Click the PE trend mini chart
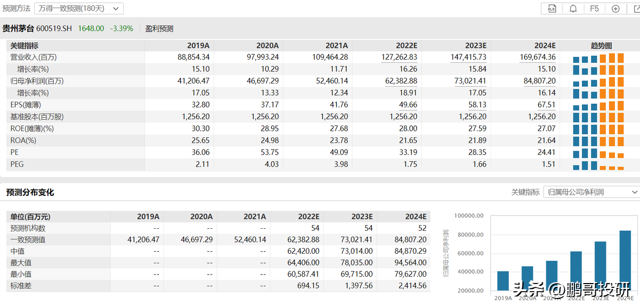 (598, 152)
